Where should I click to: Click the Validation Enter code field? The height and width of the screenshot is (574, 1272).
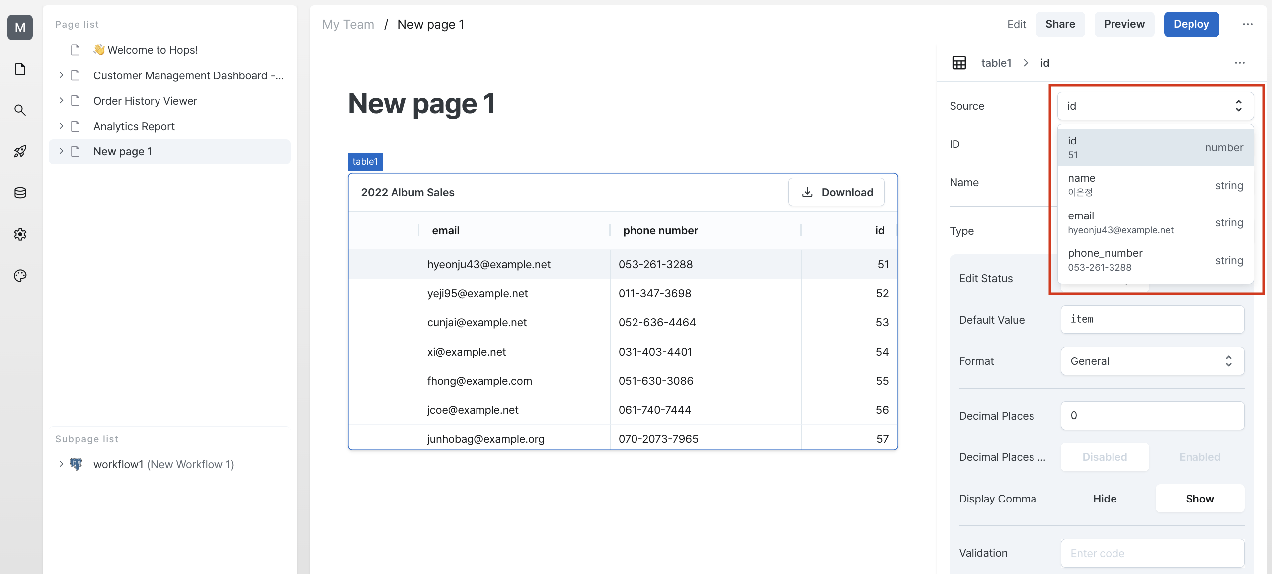1152,553
